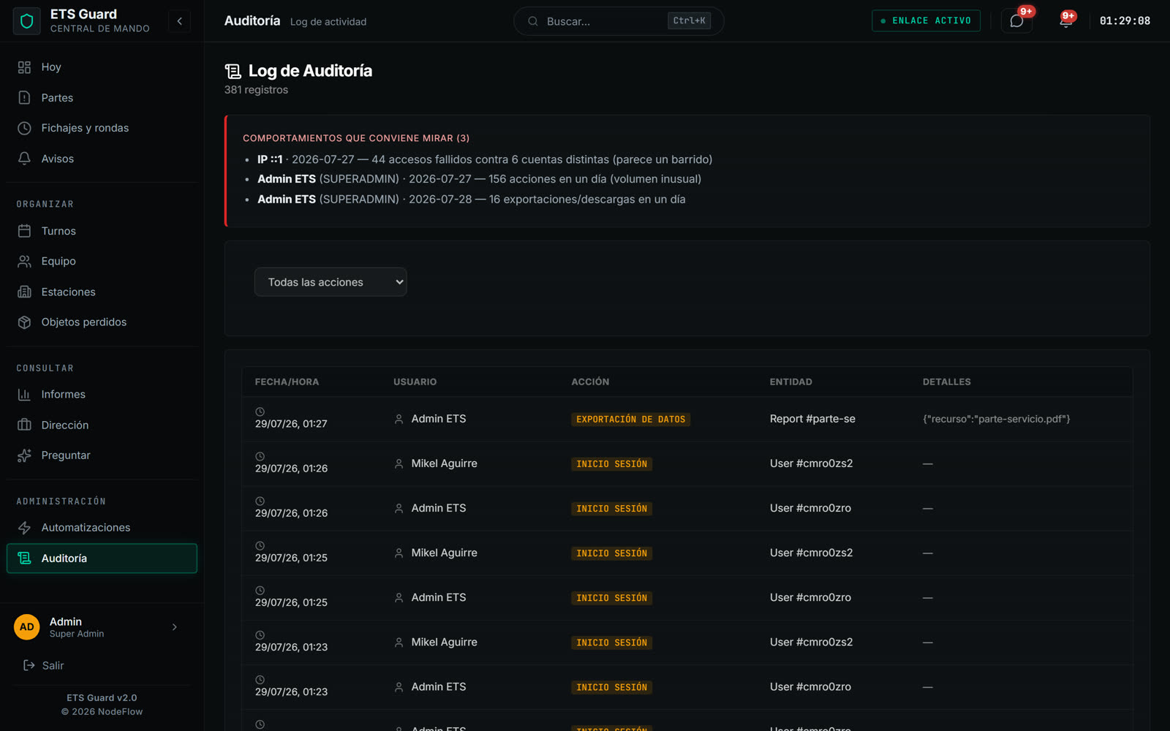Open the notifications bell icon
This screenshot has width=1170, height=731.
point(1065,20)
